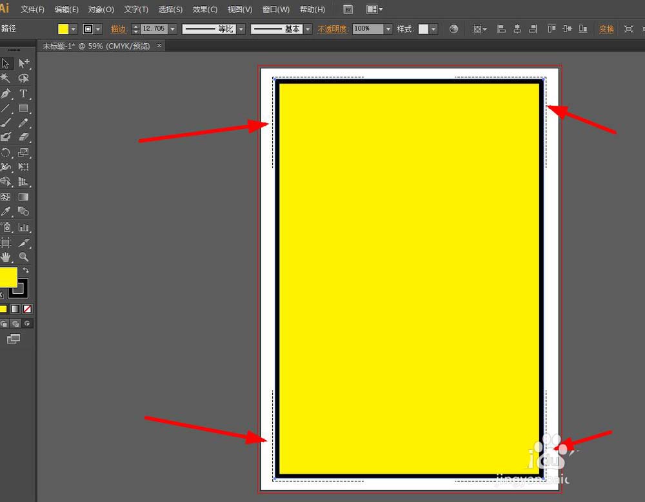Select the Type tool
This screenshot has width=645, height=502.
pyautogui.click(x=24, y=93)
